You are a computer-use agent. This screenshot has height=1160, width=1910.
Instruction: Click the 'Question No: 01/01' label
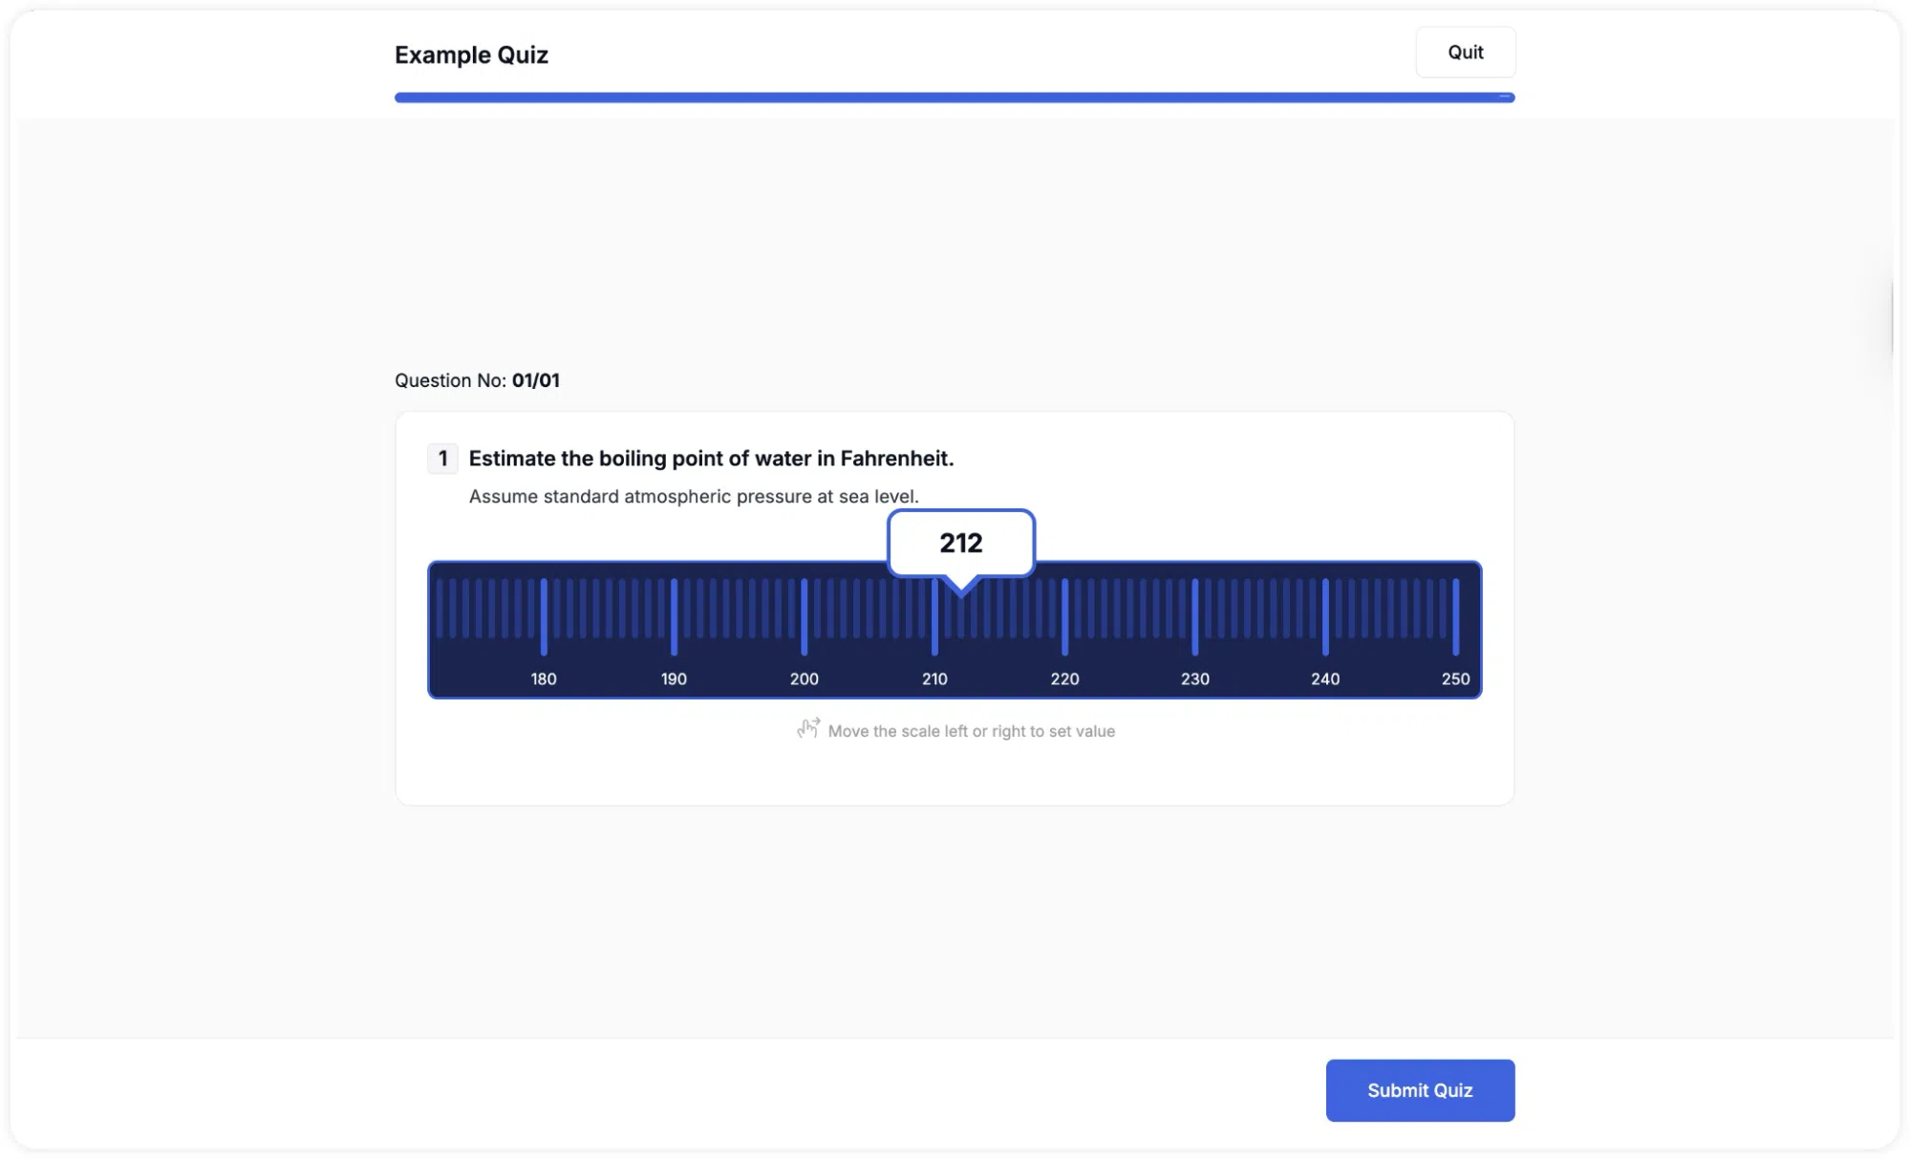point(477,380)
